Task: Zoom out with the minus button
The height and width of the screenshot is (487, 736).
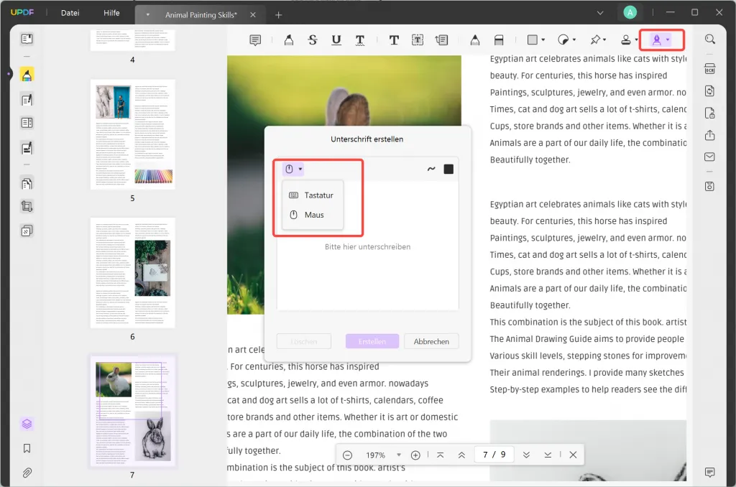Action: [347, 455]
